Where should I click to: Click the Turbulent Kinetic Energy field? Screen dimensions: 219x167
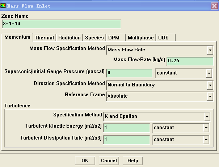point(126,128)
